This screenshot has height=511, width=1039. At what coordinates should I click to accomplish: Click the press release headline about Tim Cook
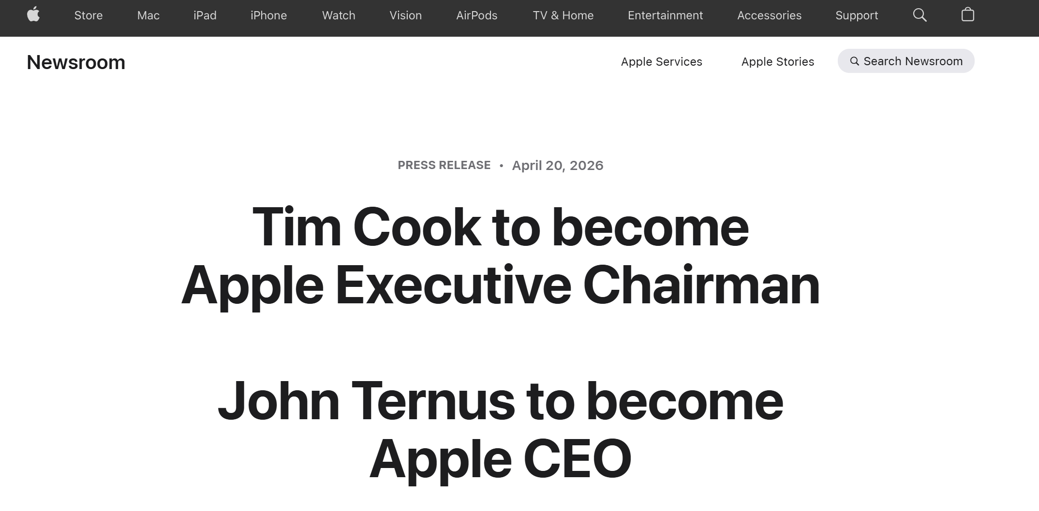[500, 256]
